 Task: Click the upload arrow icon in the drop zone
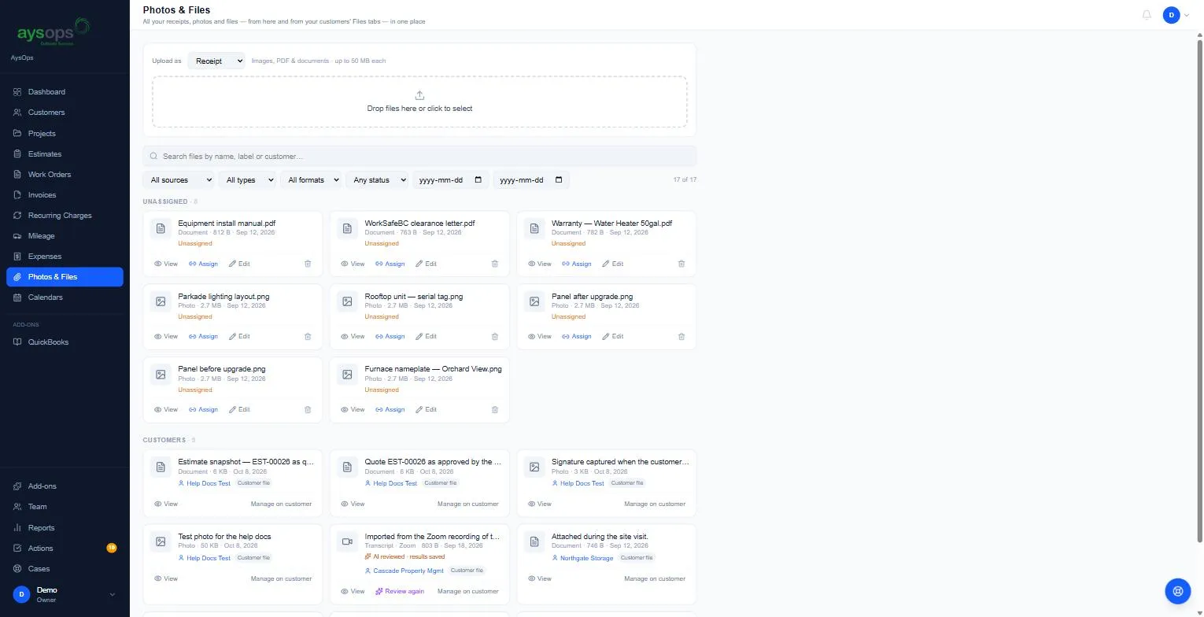pos(419,95)
